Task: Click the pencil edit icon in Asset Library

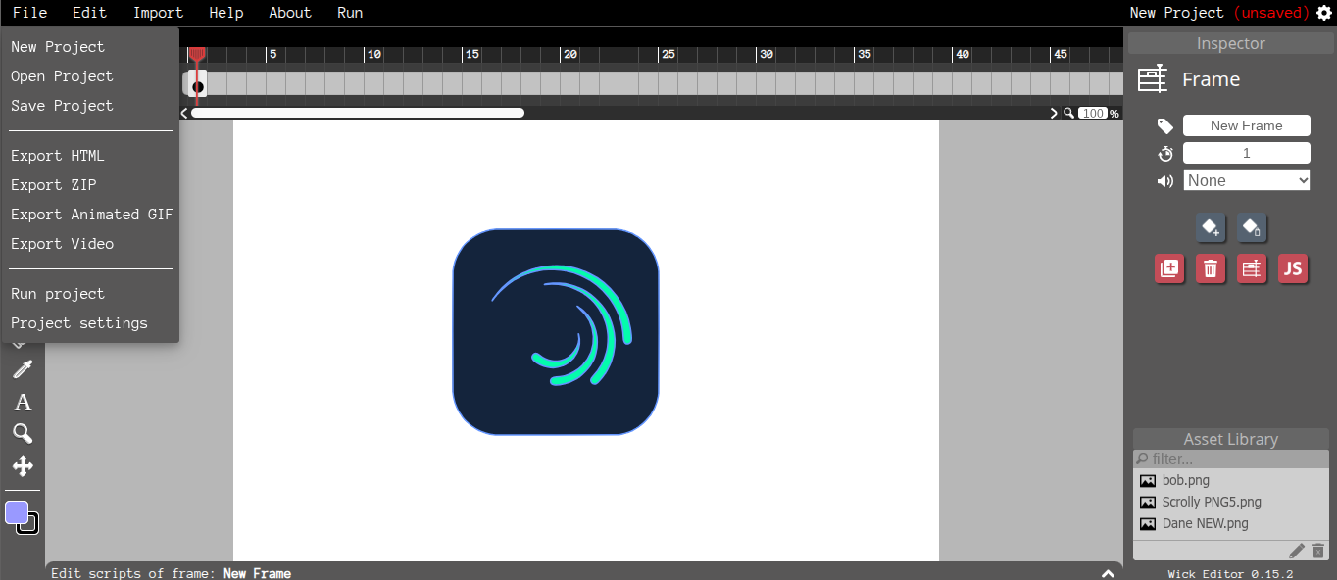Action: point(1297,551)
